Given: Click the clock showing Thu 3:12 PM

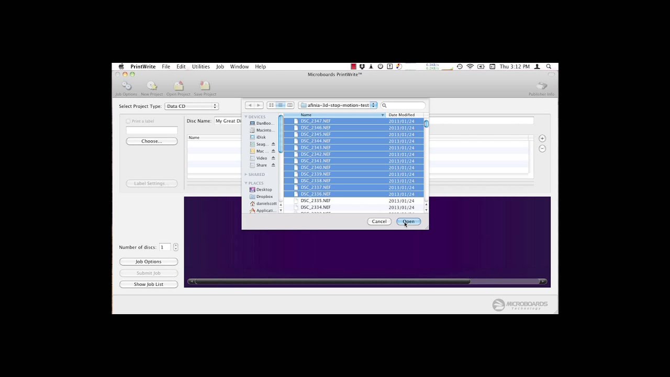Looking at the screenshot, I should 515,66.
